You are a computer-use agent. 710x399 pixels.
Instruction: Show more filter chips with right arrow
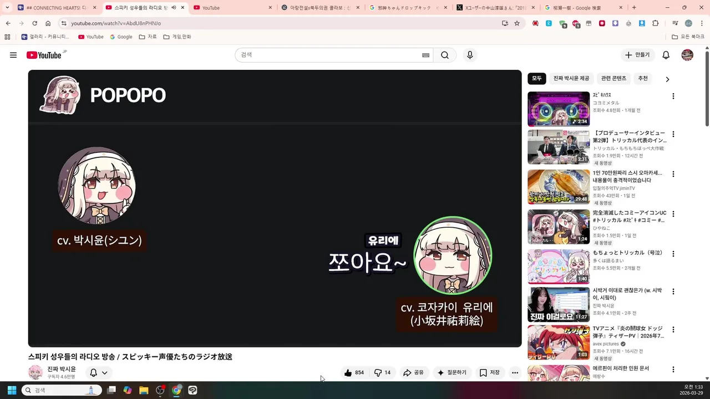click(667, 79)
